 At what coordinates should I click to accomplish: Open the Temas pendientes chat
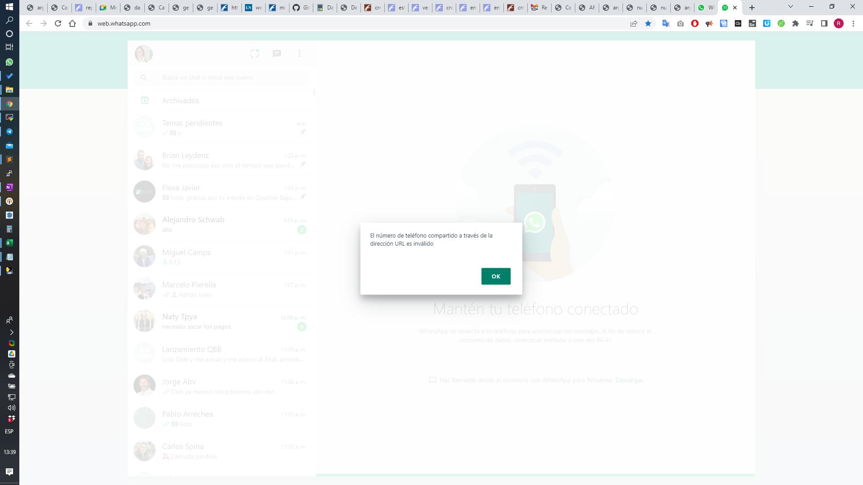(222, 127)
